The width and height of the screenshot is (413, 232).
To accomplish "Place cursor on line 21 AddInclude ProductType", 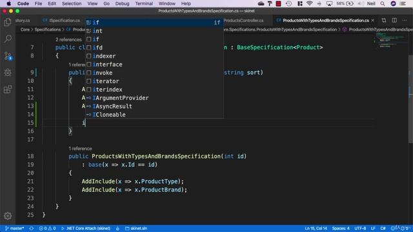I will click(132, 182).
